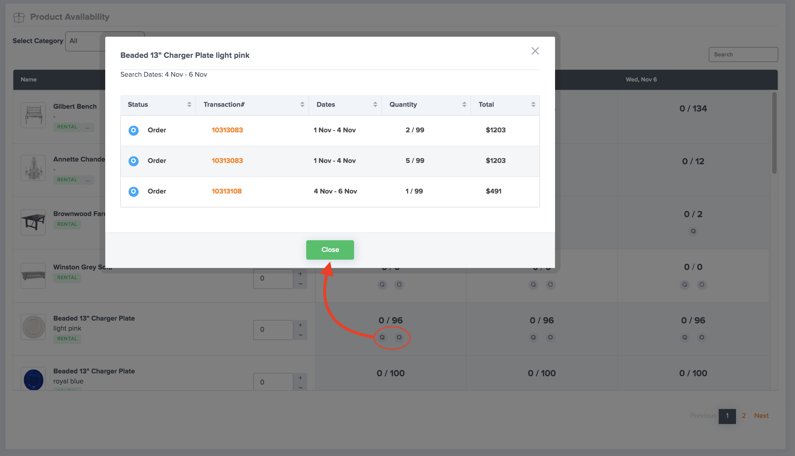The width and height of the screenshot is (795, 456).
Task: Click the Q quotes icon for Brownwood on Nov 6
Action: [x=693, y=231]
